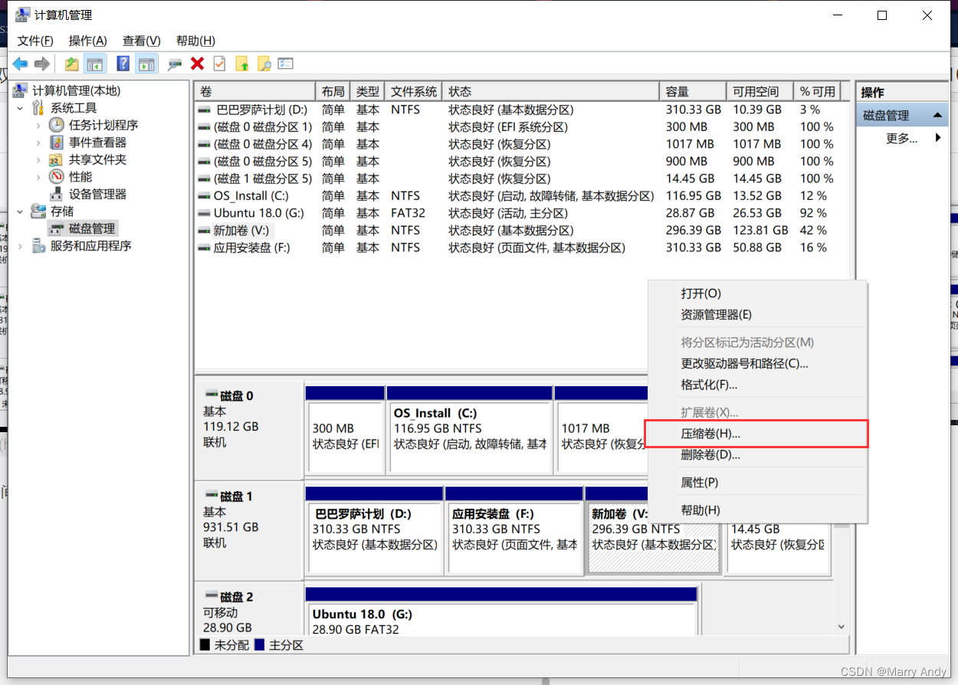Click the Up one level folder icon

[71, 64]
